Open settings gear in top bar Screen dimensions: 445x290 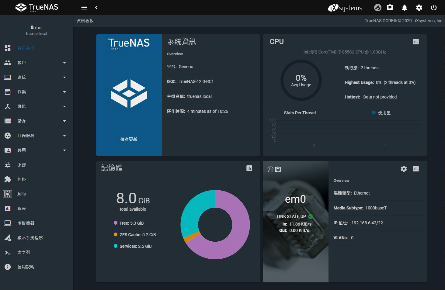pyautogui.click(x=419, y=8)
